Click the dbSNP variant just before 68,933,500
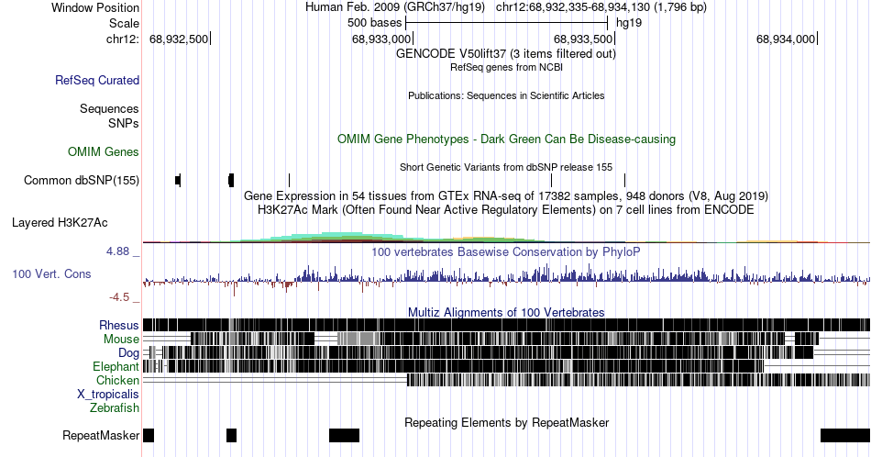The image size is (871, 457). tap(552, 180)
